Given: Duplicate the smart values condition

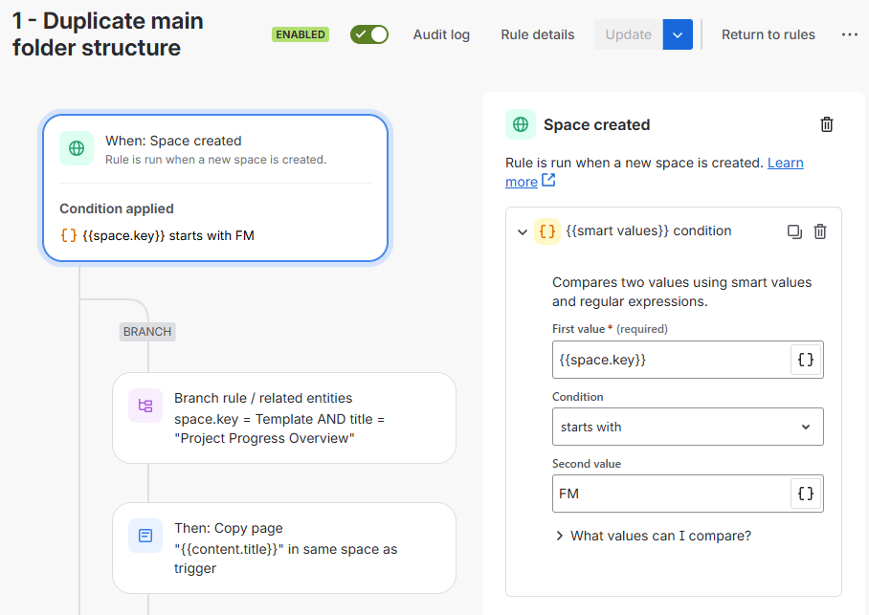Looking at the screenshot, I should 794,231.
